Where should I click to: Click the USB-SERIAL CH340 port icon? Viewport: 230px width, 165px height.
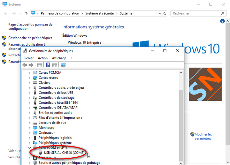(x=40, y=153)
